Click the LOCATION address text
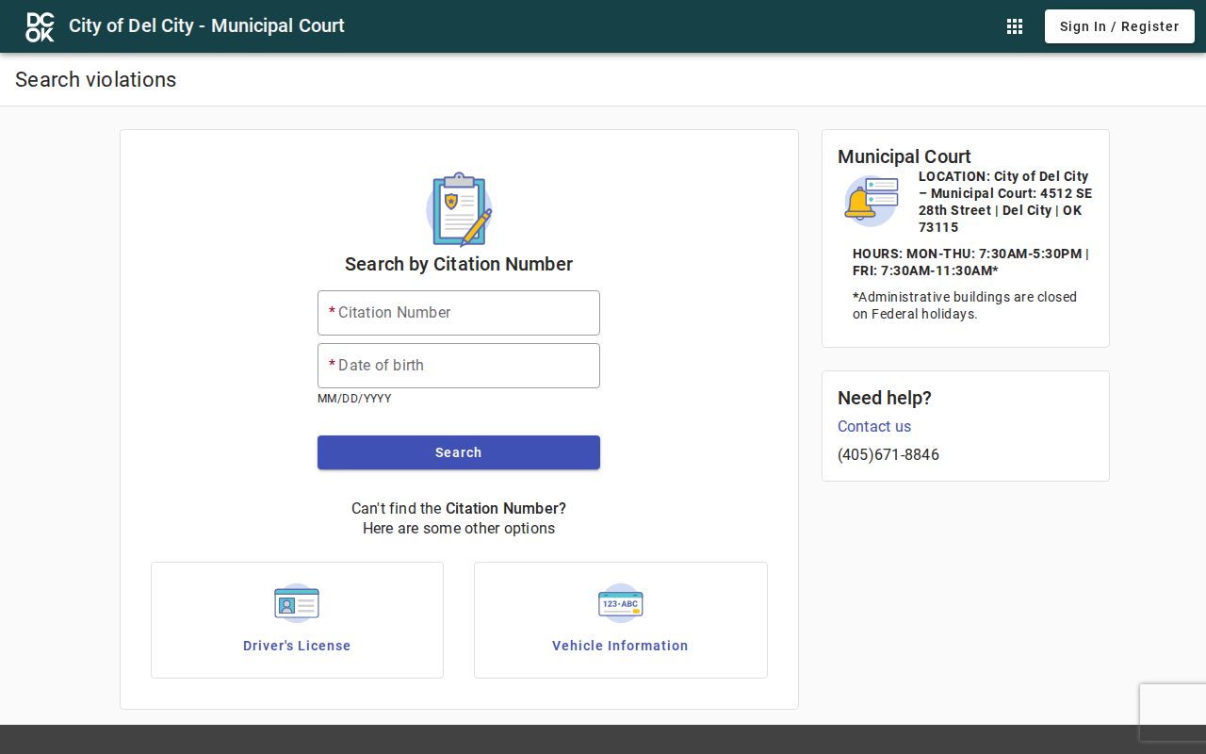 click(1005, 202)
